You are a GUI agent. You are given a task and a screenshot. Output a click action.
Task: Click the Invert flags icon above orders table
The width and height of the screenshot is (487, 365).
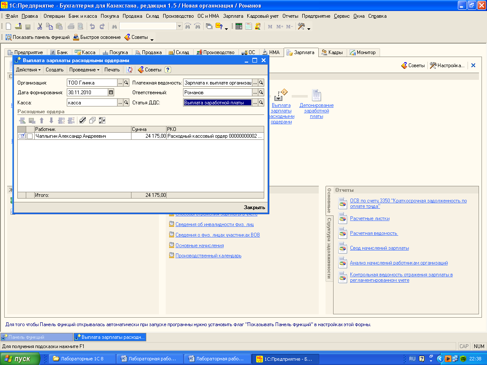point(102,120)
